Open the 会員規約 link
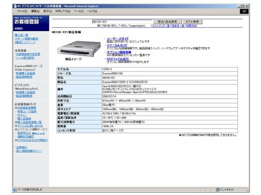This screenshot has width=261, height=195. [x=21, y=148]
